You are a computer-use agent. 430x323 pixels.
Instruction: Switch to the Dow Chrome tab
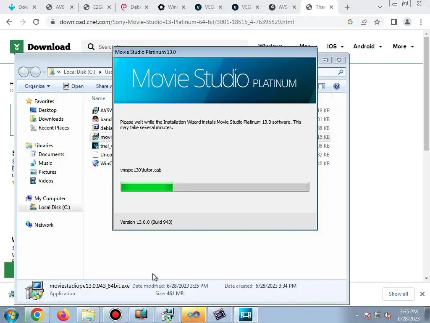[23, 7]
